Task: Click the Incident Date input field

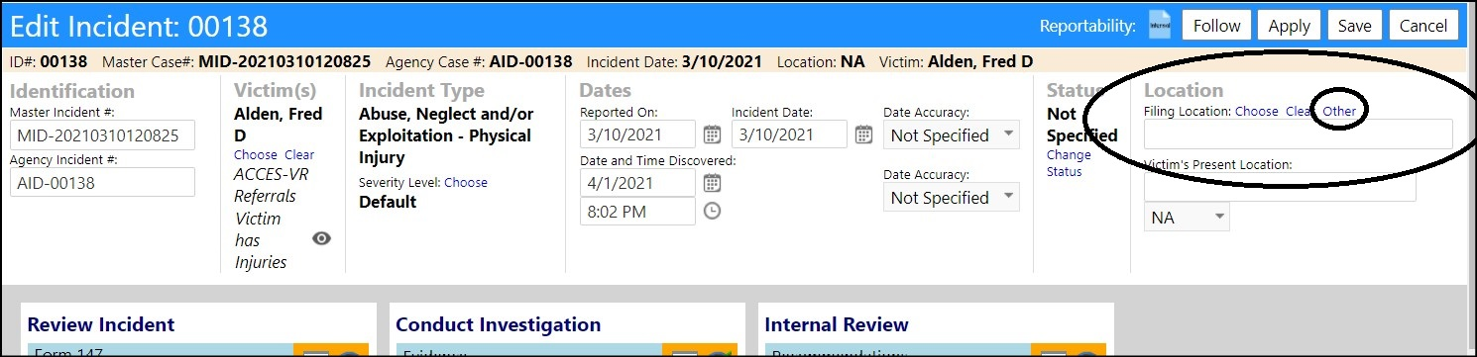Action: [x=789, y=134]
